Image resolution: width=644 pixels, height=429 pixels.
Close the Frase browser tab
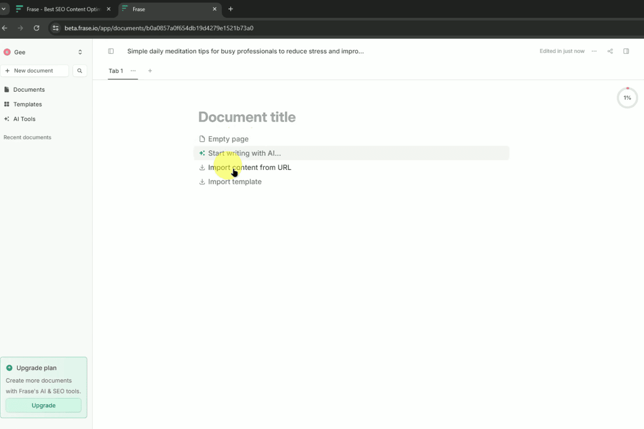(x=215, y=9)
